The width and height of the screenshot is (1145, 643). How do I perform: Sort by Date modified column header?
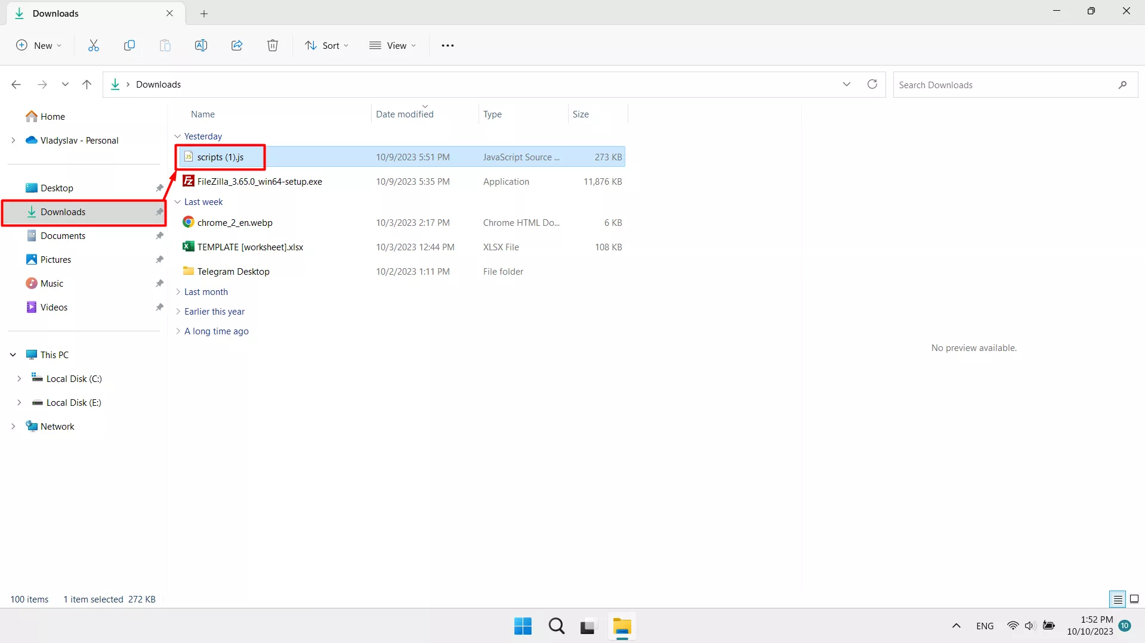click(x=405, y=114)
